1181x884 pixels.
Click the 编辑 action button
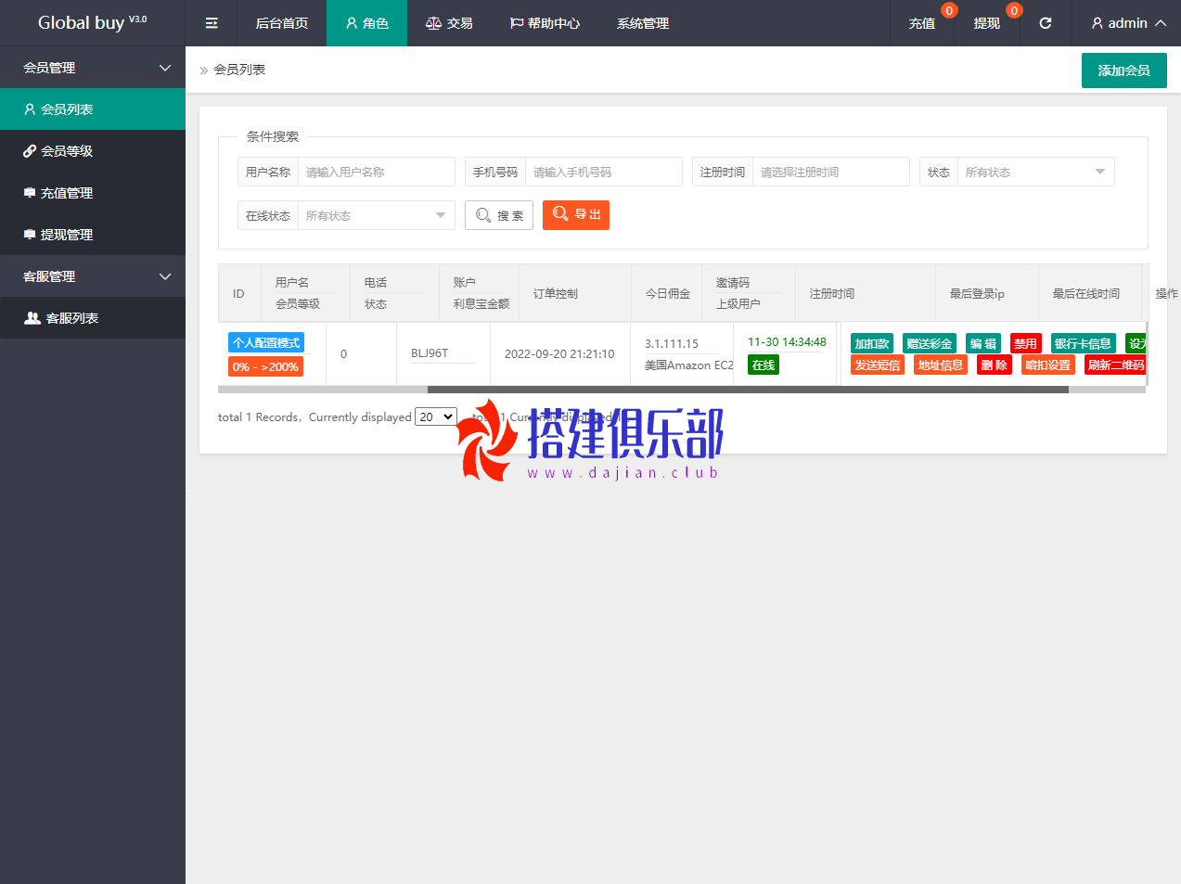pyautogui.click(x=983, y=343)
